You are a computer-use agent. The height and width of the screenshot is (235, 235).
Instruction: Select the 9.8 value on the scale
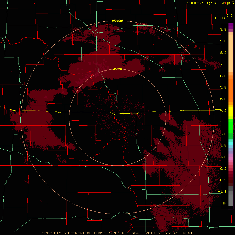click(223, 29)
